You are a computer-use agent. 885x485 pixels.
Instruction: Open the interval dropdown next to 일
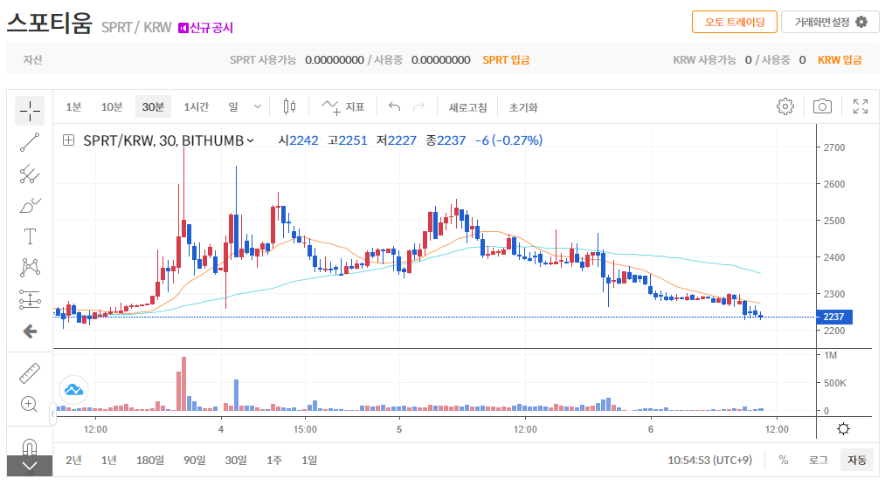258,106
